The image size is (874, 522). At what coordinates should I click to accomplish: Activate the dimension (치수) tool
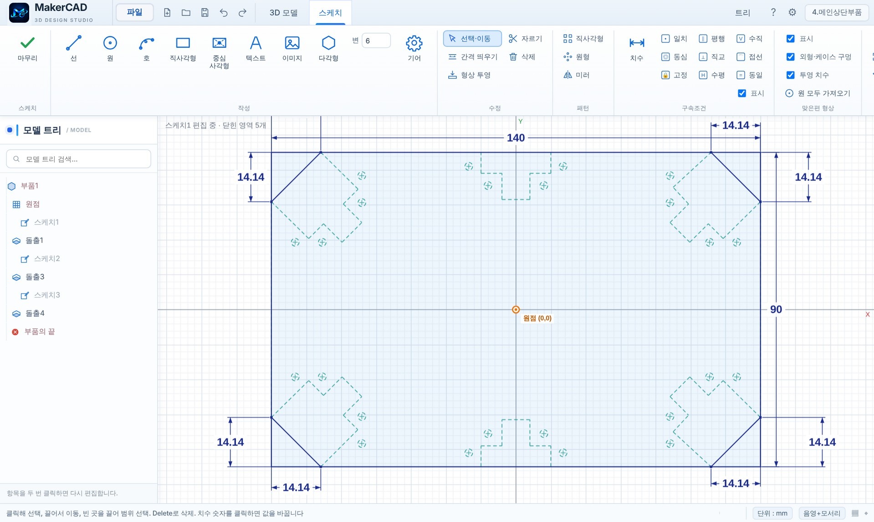636,48
